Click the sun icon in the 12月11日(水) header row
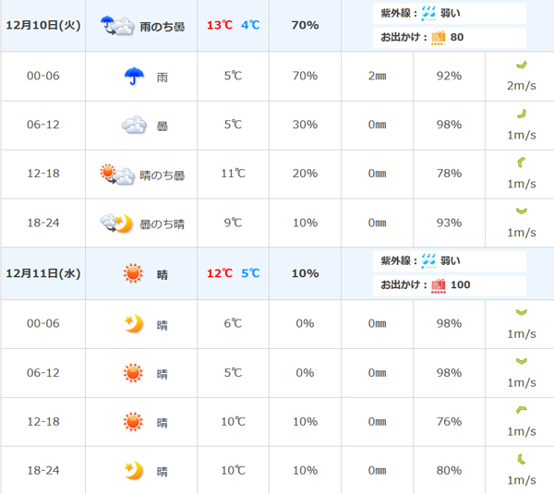This screenshot has height=494, width=554. pos(134,273)
